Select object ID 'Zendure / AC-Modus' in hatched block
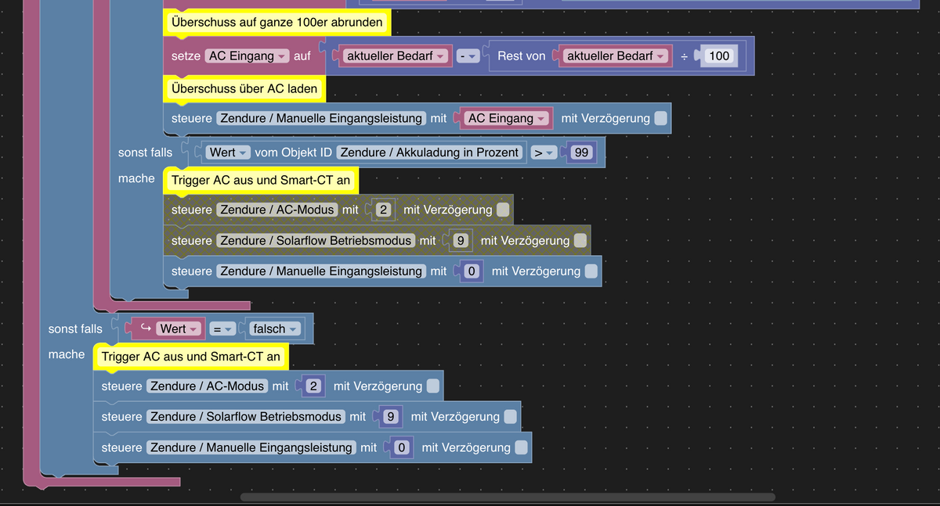This screenshot has height=506, width=940. coord(277,210)
